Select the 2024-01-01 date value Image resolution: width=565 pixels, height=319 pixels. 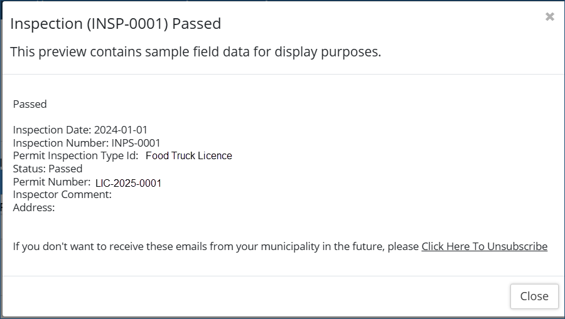click(x=121, y=130)
